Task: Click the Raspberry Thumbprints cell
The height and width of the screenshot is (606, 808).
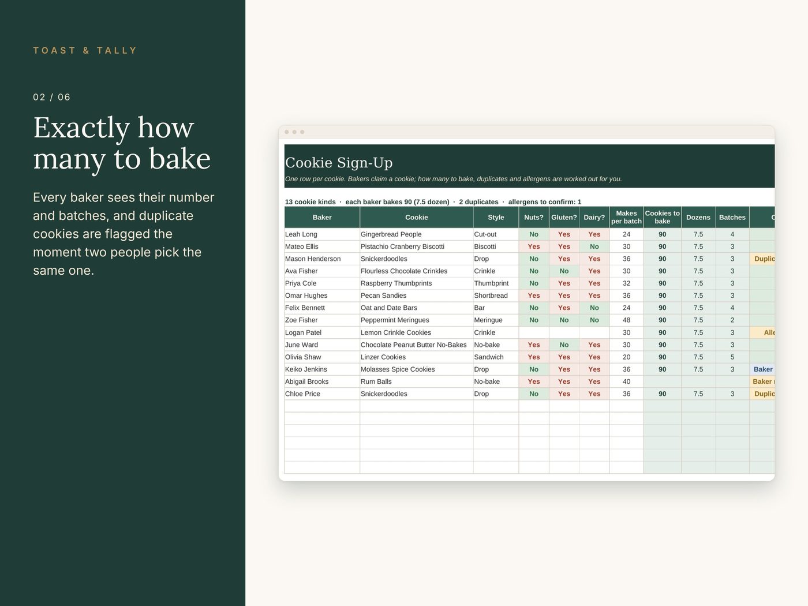Action: 417,283
